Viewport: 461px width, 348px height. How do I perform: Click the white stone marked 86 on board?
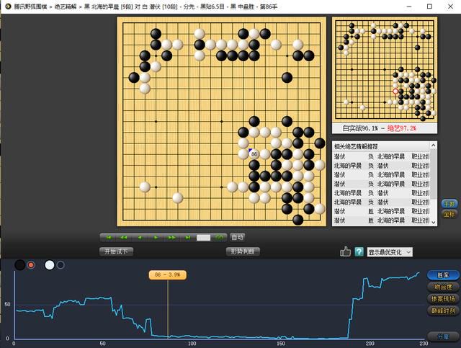tap(254, 154)
